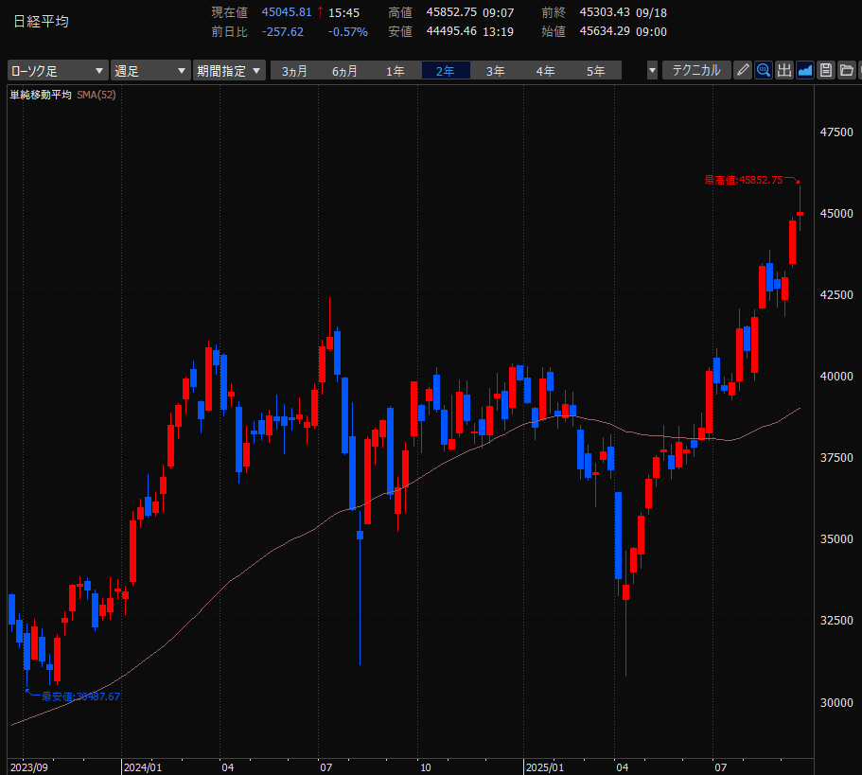This screenshot has width=862, height=775.
Task: Click the 2025/01 date axis label
Action: coord(545,767)
